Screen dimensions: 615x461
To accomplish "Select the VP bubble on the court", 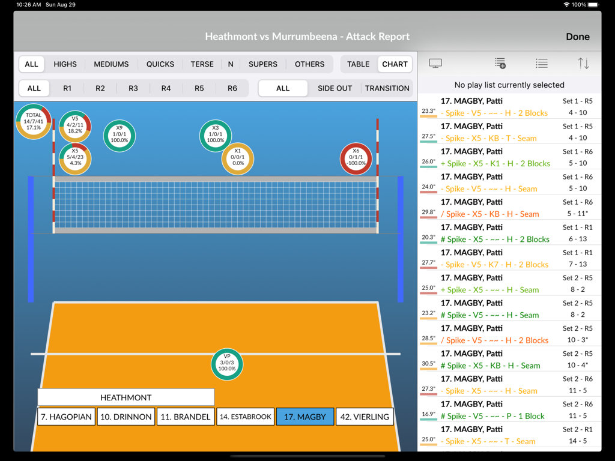I will 227,364.
